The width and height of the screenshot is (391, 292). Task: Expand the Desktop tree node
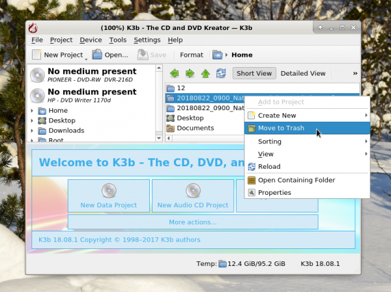click(x=32, y=121)
